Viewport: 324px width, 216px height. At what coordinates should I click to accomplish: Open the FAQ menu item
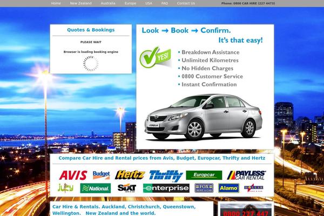[x=165, y=3]
